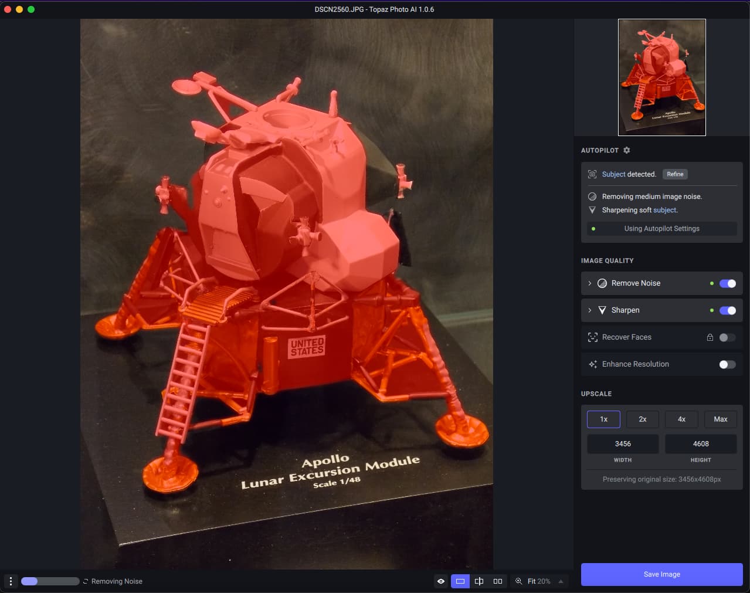Open Autopilot settings gear icon

[626, 150]
